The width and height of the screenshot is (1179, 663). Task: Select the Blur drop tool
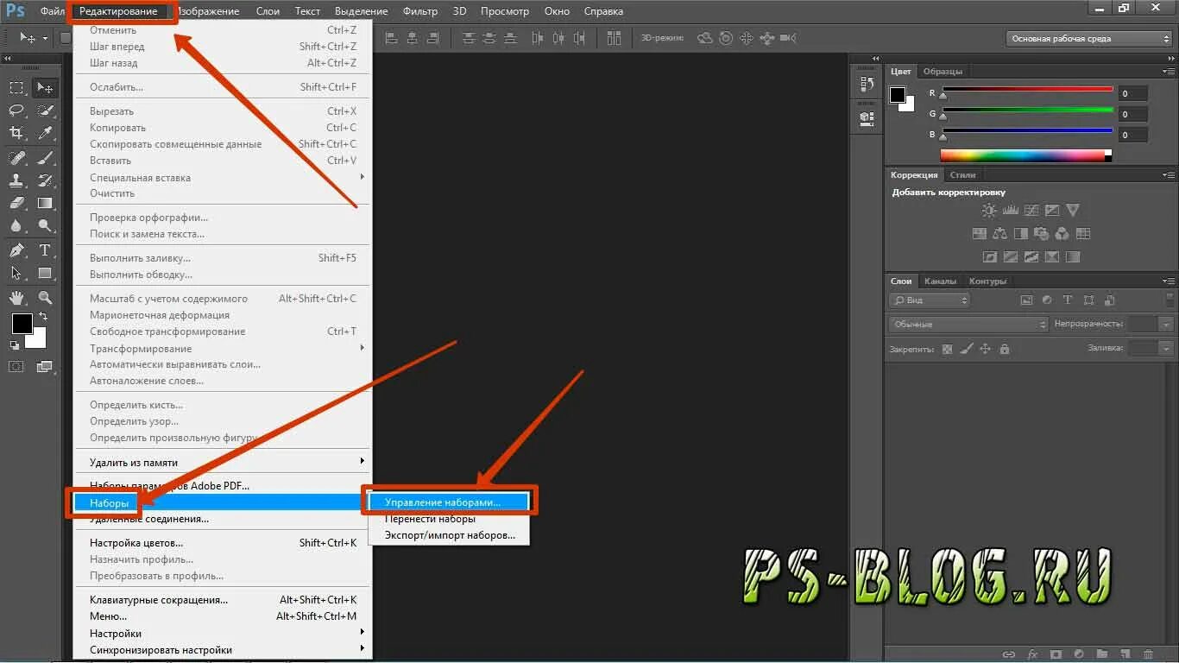coord(16,226)
